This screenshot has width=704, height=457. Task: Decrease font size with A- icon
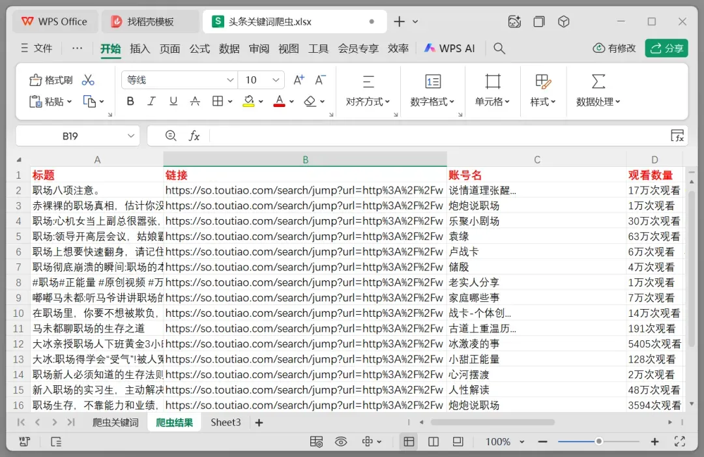click(320, 80)
